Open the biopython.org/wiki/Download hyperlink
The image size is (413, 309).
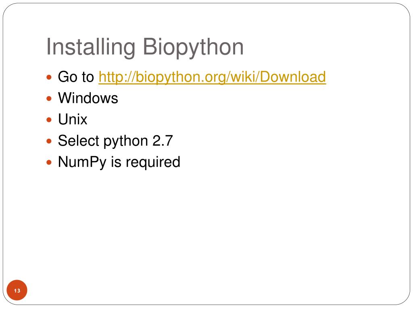point(212,77)
